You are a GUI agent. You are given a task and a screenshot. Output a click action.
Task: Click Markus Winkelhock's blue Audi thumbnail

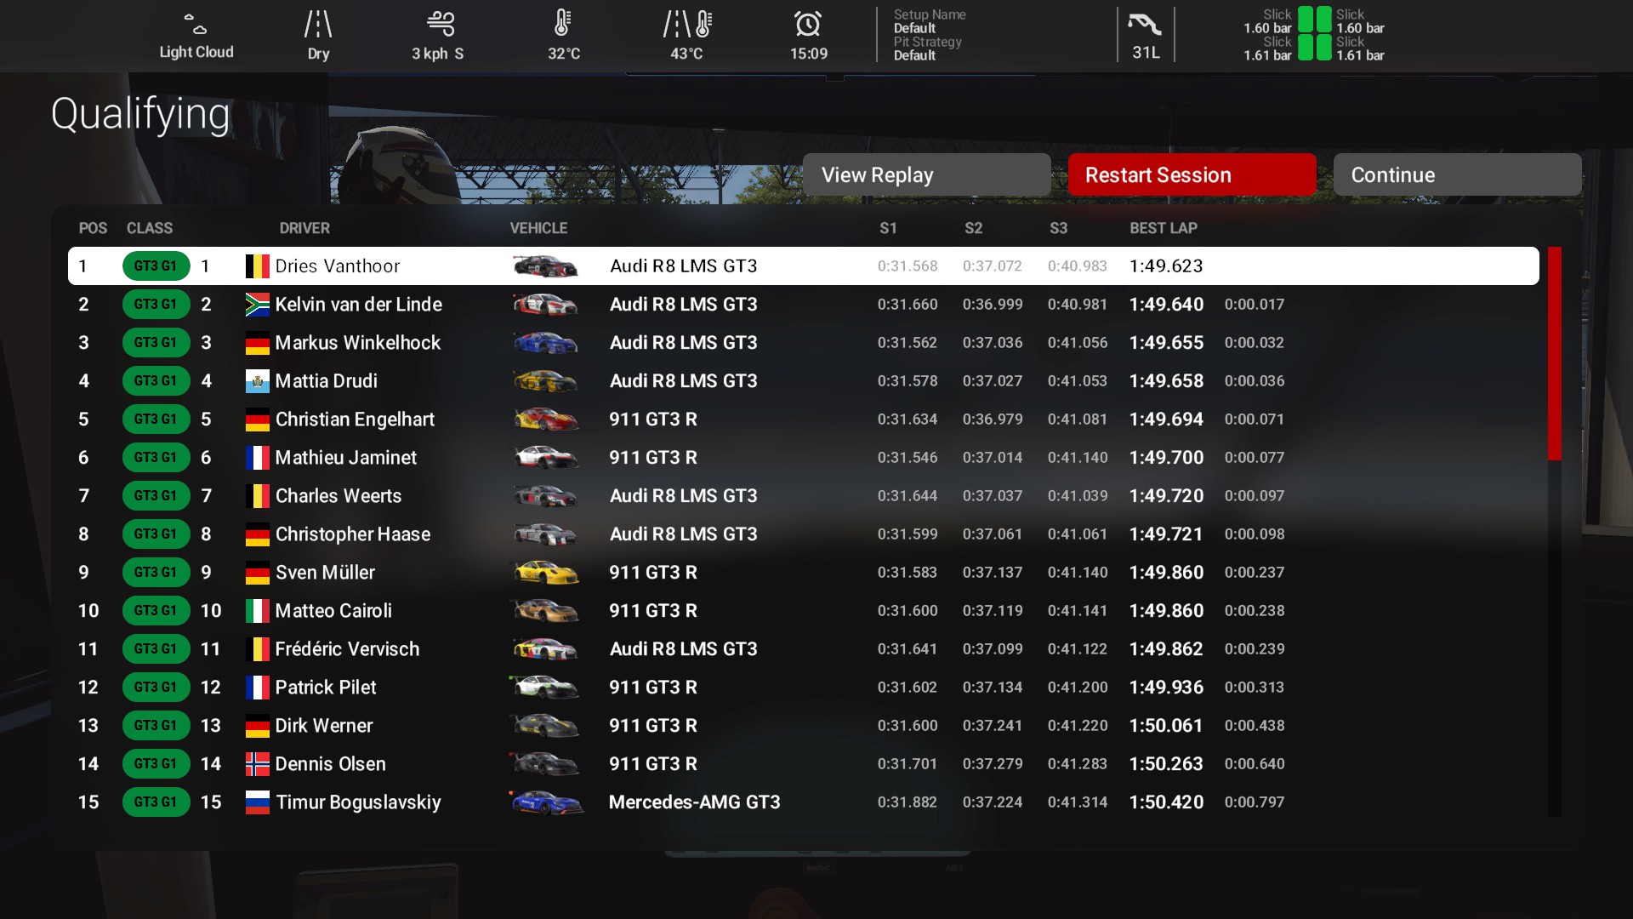(x=545, y=343)
